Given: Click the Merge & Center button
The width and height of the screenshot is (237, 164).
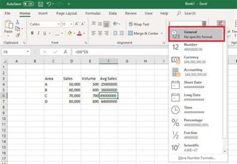Looking at the screenshot, I should coord(143,33).
